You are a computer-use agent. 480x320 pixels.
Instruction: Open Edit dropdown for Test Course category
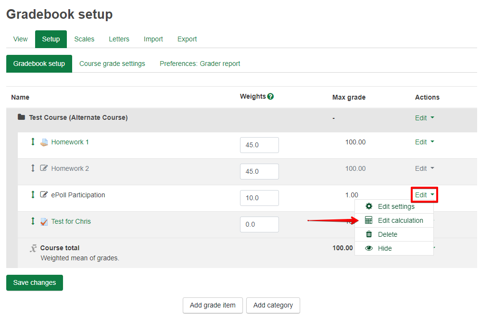click(x=424, y=118)
